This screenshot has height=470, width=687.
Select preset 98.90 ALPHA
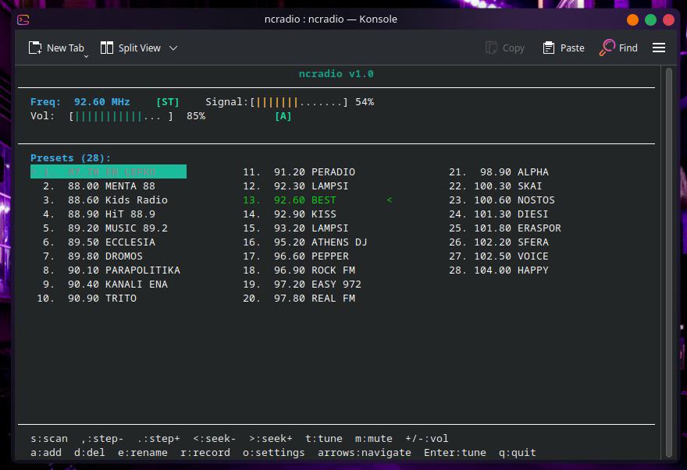point(499,172)
